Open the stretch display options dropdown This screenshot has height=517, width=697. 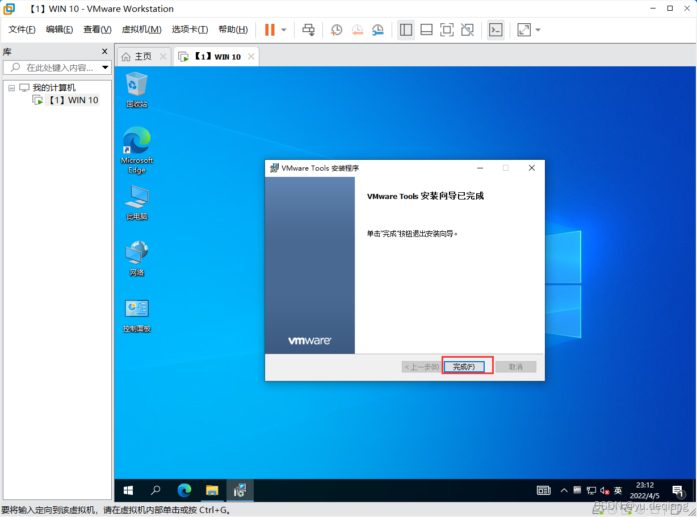(x=538, y=29)
